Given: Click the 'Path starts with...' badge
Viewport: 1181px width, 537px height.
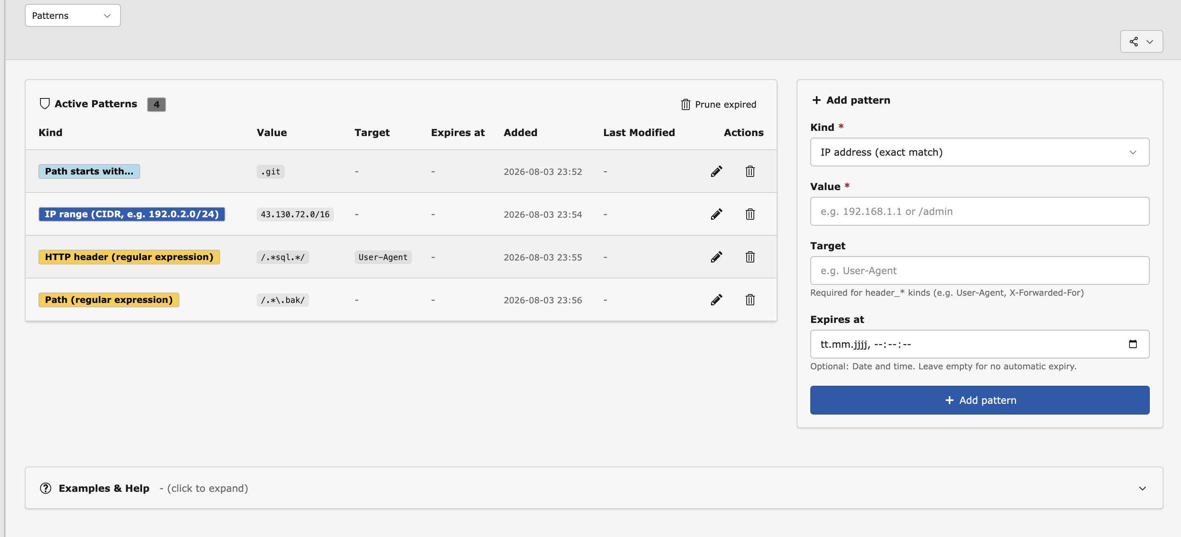Looking at the screenshot, I should click(89, 171).
